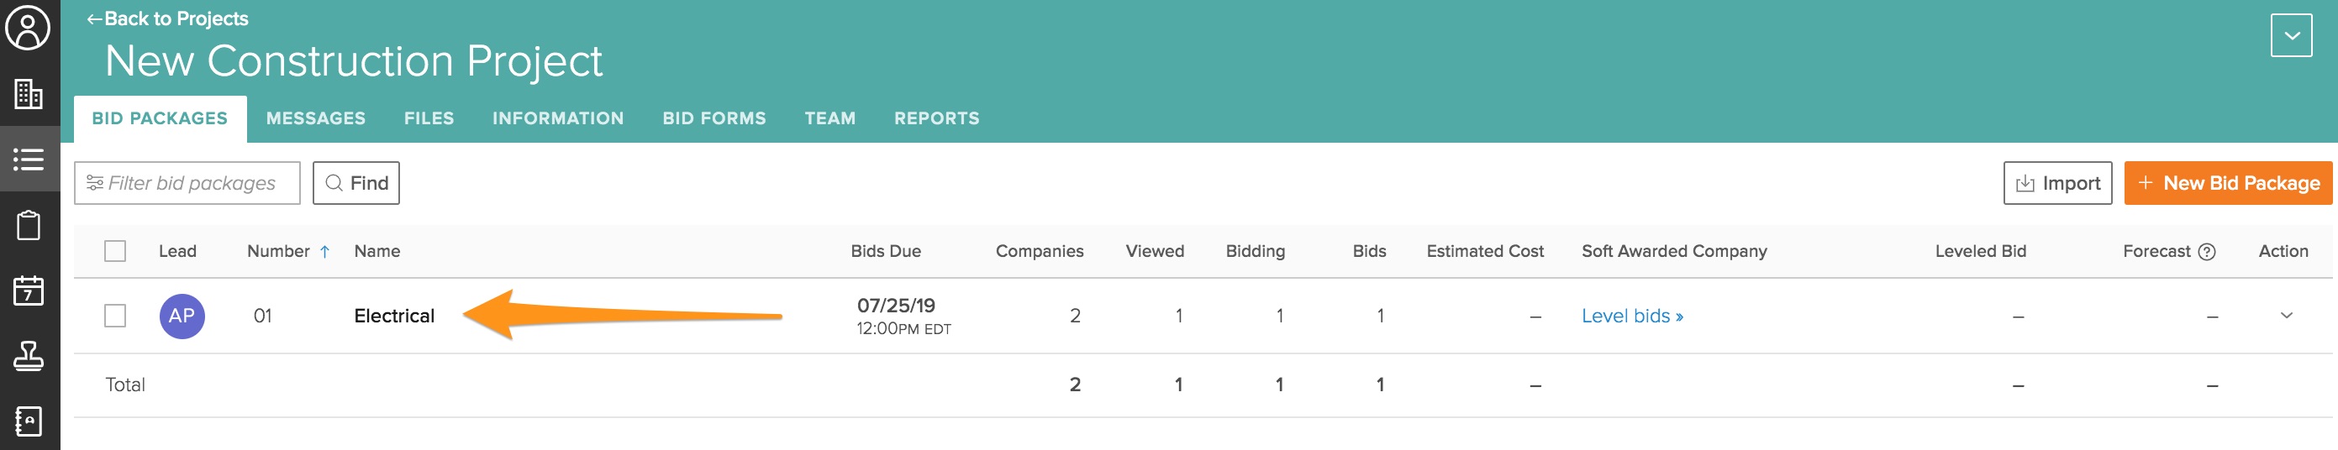This screenshot has height=450, width=2338.
Task: Click the New Bid Package button
Action: 2227,183
